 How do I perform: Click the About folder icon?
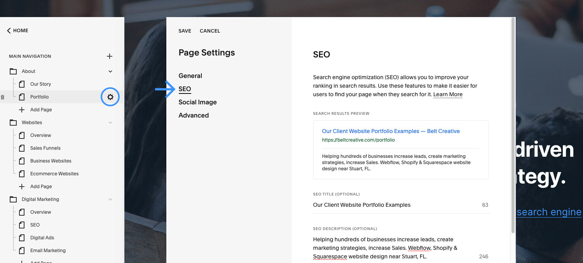coord(13,71)
